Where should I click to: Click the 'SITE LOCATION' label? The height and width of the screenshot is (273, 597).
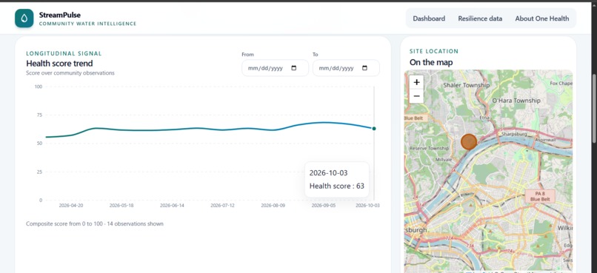click(x=434, y=51)
